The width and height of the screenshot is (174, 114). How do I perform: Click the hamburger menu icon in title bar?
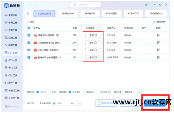pos(146,5)
